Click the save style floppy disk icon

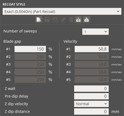(47, 20)
